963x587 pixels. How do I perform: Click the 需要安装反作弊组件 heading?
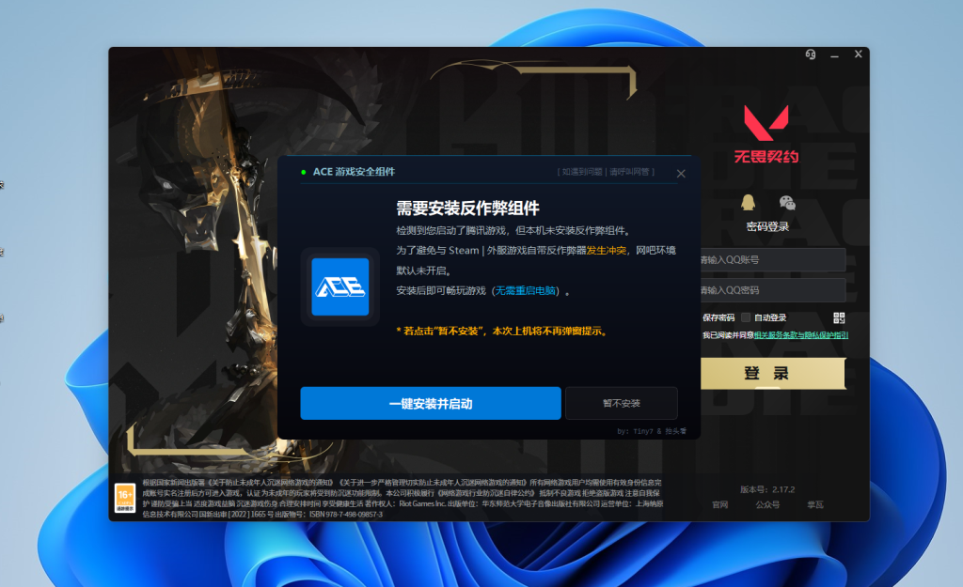pos(467,209)
